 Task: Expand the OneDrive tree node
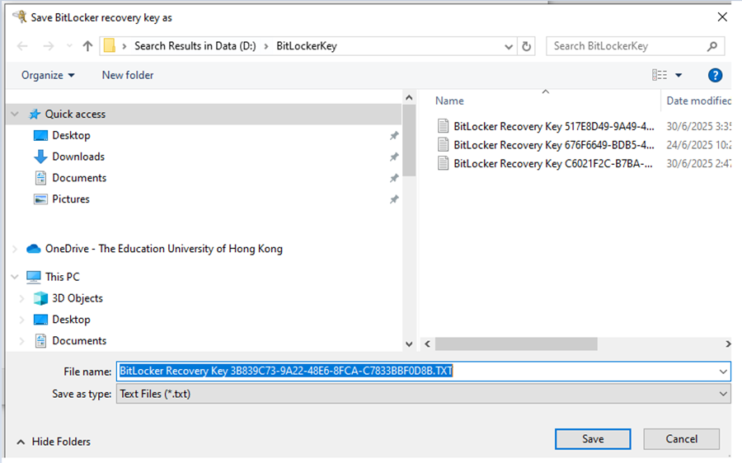(15, 249)
